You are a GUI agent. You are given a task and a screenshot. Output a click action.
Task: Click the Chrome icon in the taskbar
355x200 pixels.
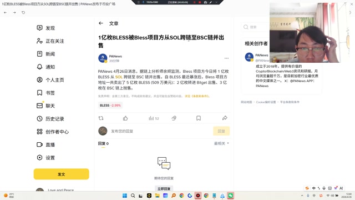pos(181,196)
